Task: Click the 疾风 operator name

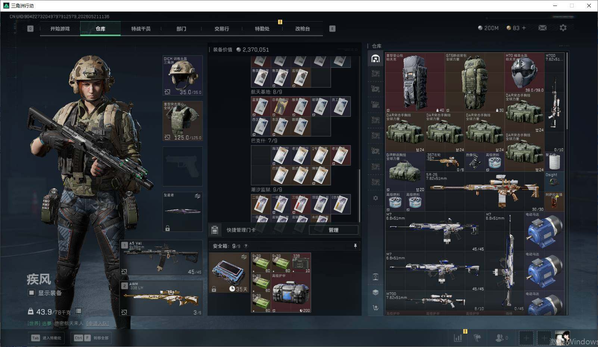Action: [39, 279]
